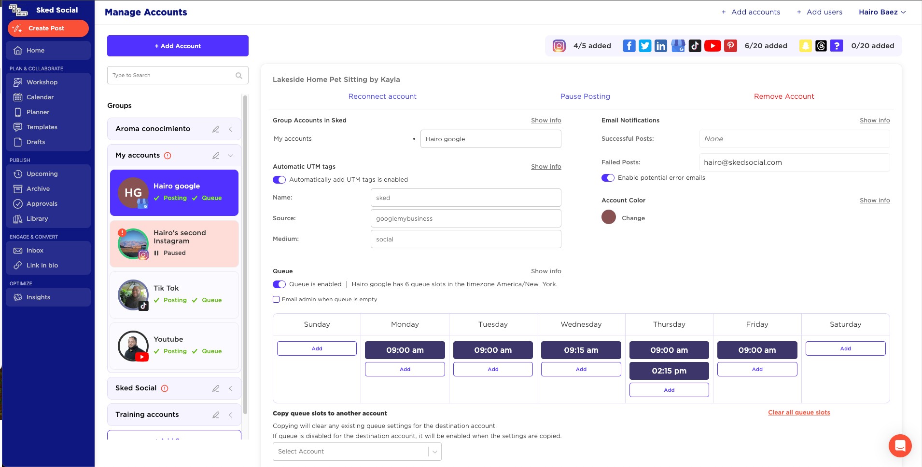Click the TikTok icon in the accounts summary
This screenshot has height=467, width=922.
tap(695, 46)
